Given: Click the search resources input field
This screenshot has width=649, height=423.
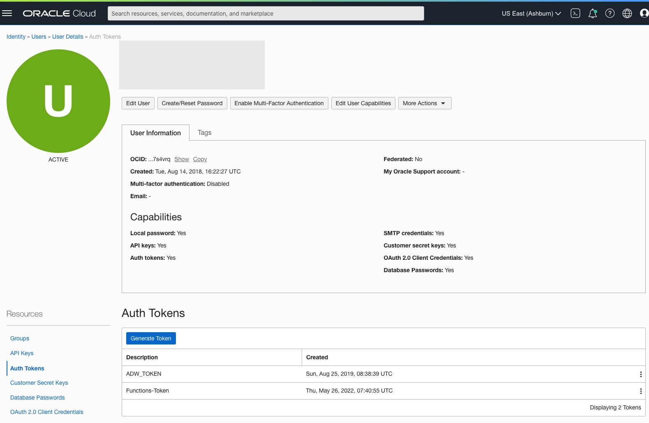Looking at the screenshot, I should pyautogui.click(x=266, y=14).
